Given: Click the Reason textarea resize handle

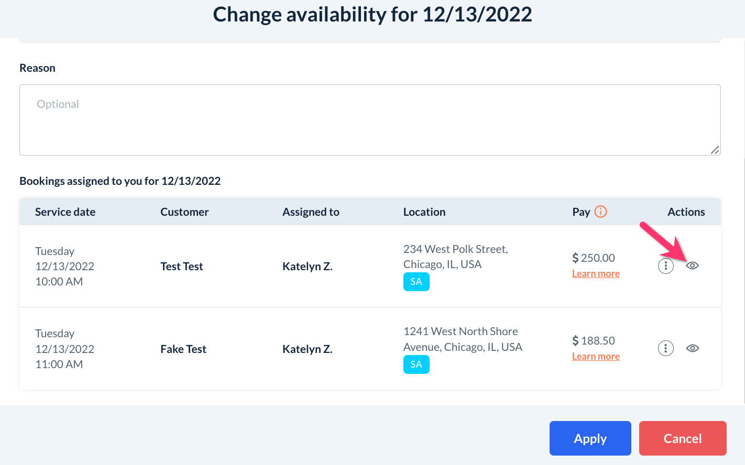Looking at the screenshot, I should click(x=715, y=150).
